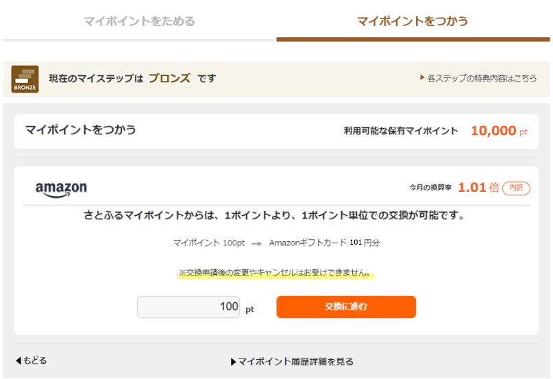Click the amazon logo
The image size is (553, 379).
pyautogui.click(x=61, y=189)
